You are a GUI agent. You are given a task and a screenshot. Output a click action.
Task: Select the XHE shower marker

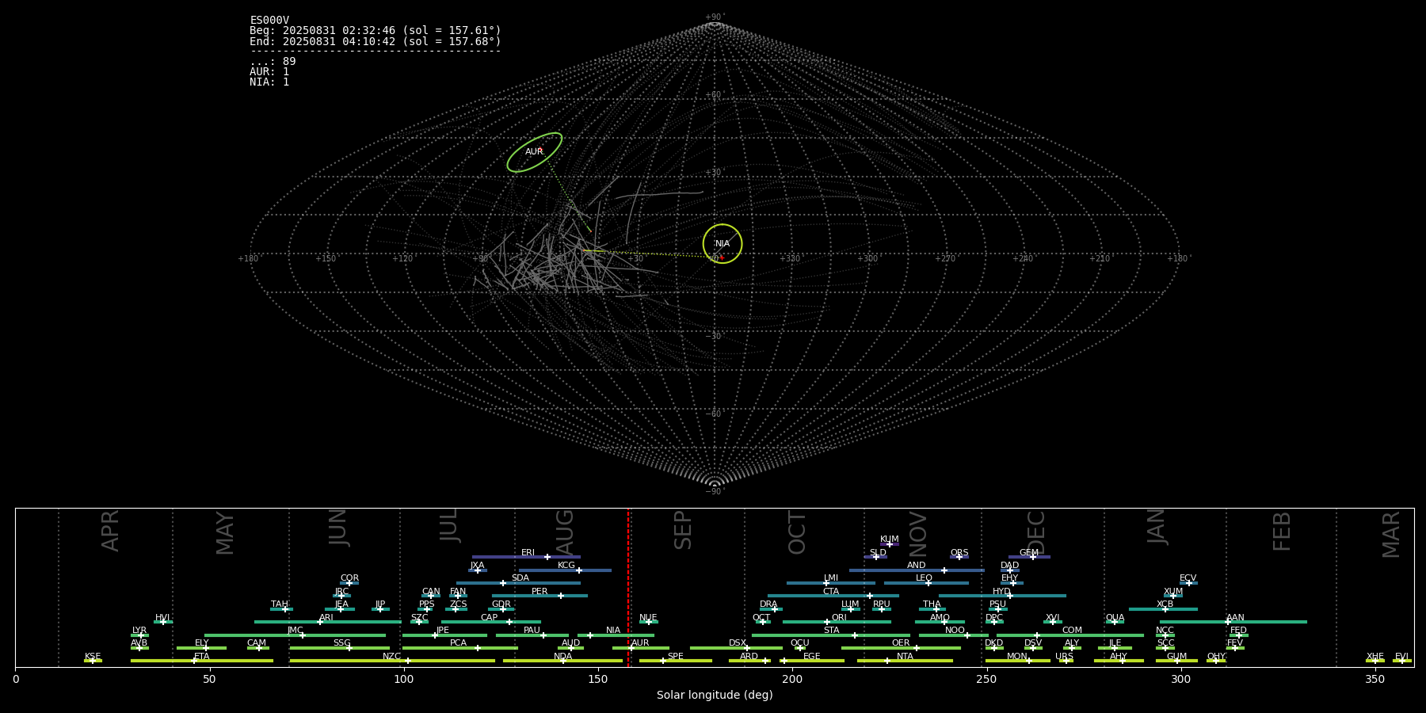(1375, 661)
